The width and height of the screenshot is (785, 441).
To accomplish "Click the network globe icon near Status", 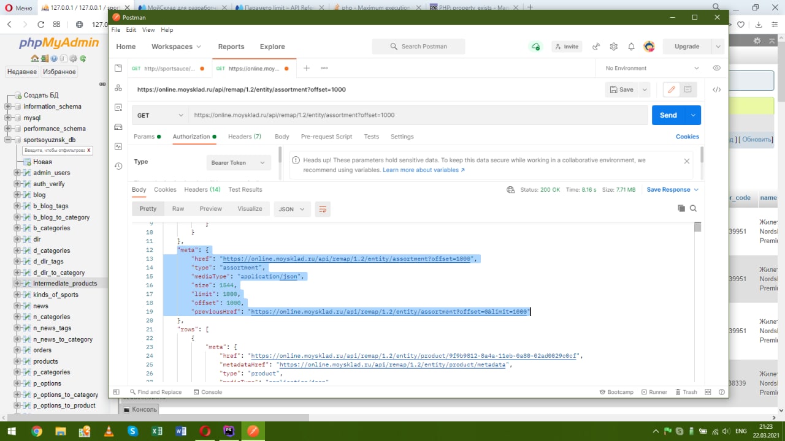I will tap(510, 190).
